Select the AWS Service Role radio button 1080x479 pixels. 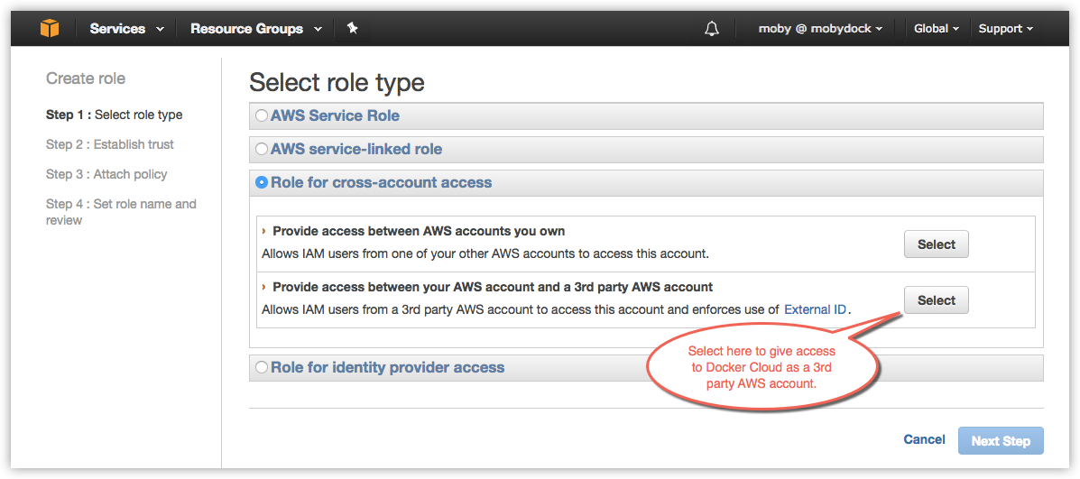pyautogui.click(x=262, y=116)
